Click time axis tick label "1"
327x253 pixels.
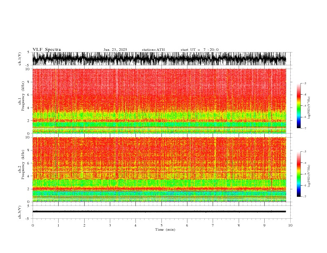pos(58,225)
